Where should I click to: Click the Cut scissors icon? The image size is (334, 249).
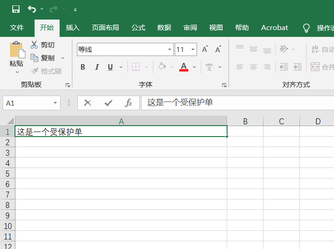click(x=34, y=45)
